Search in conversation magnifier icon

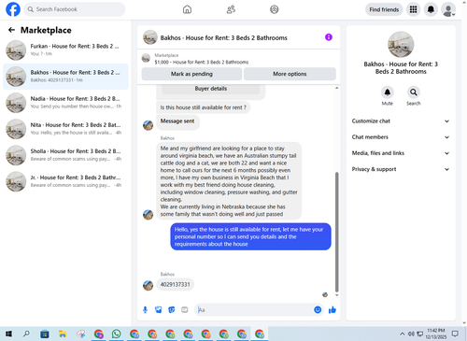(x=414, y=92)
